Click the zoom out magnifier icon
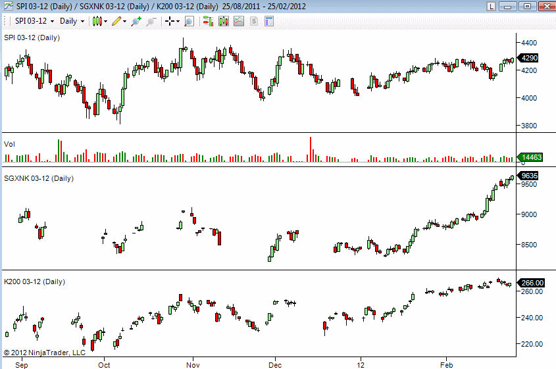556x369 pixels. coord(151,21)
